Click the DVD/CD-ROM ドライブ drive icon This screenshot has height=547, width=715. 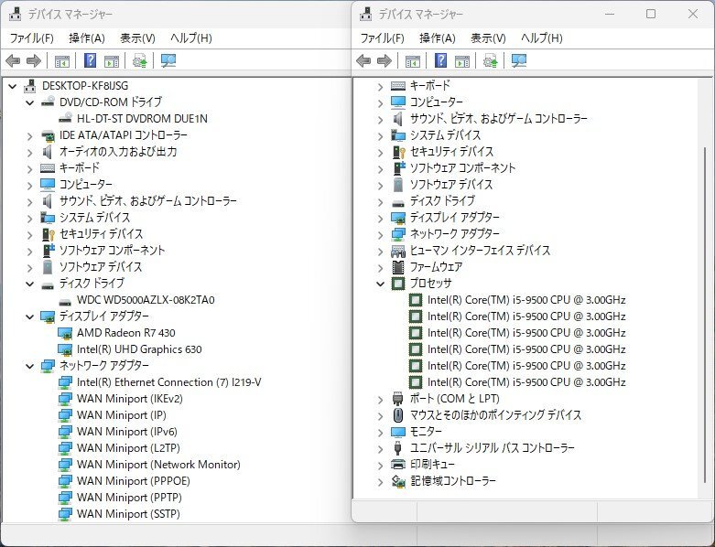pyautogui.click(x=48, y=102)
